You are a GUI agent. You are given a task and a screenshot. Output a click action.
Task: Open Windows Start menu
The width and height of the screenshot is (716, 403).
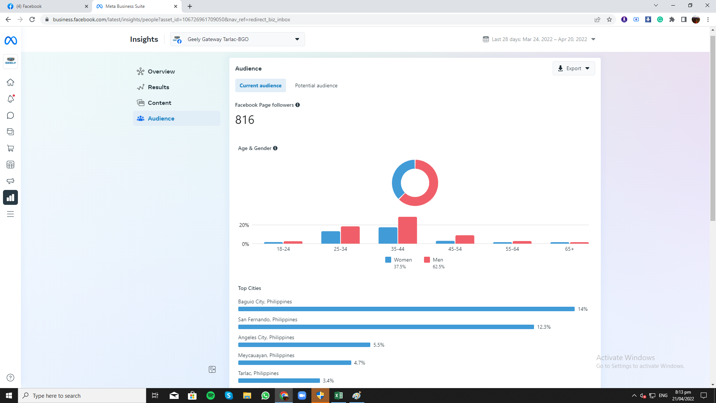coord(9,396)
